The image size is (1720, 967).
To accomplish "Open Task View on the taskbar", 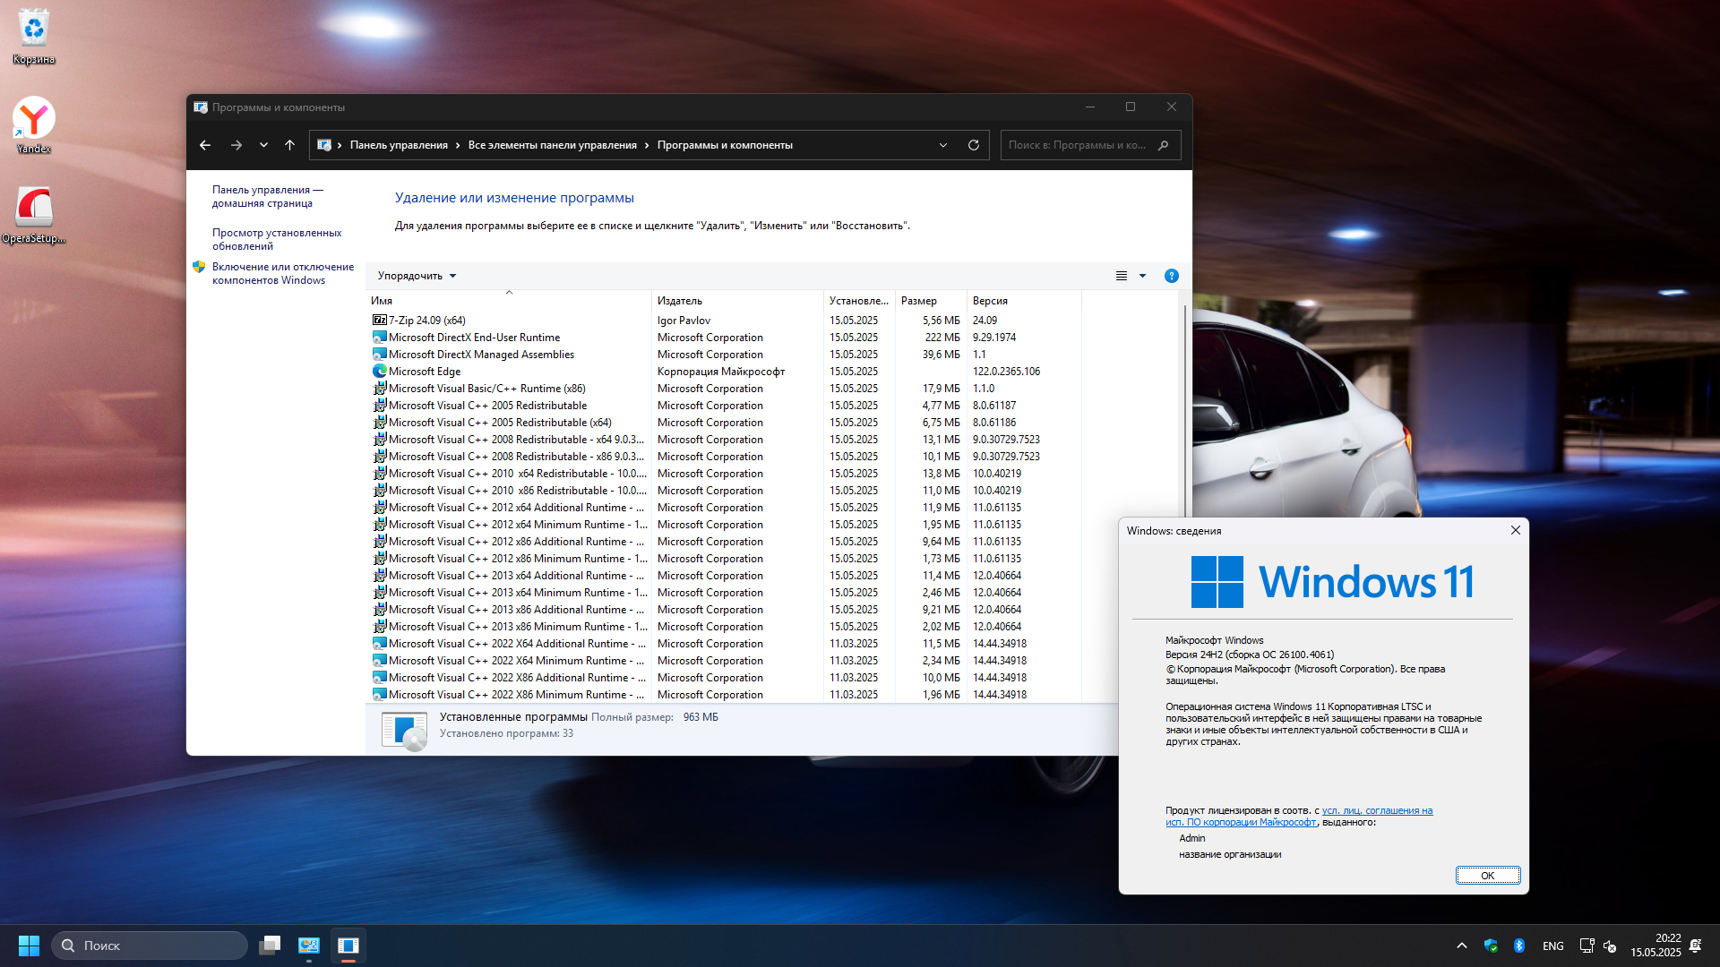I will (270, 946).
